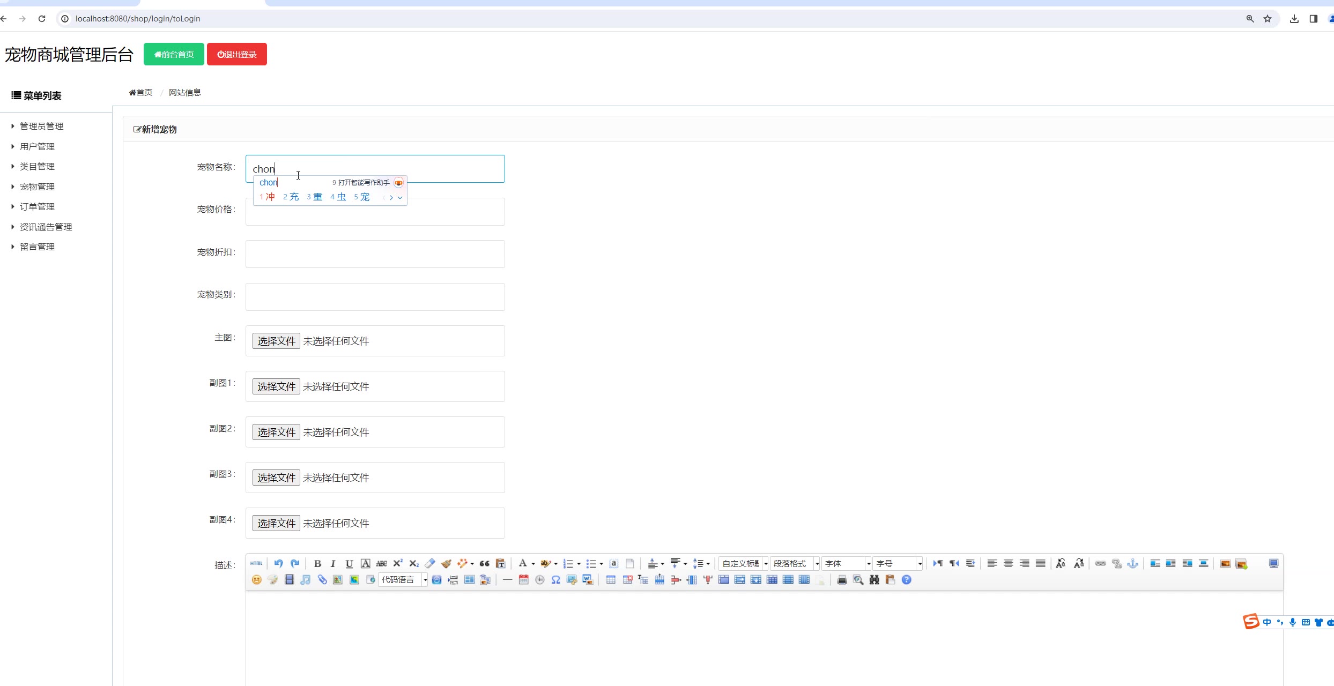This screenshot has height=686, width=1334.
Task: Choose a file for 主图
Action: tap(276, 341)
